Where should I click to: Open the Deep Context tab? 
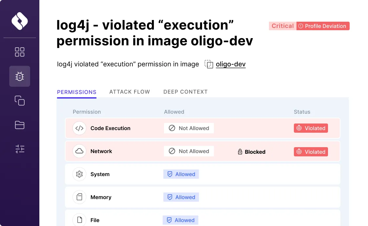click(x=185, y=92)
